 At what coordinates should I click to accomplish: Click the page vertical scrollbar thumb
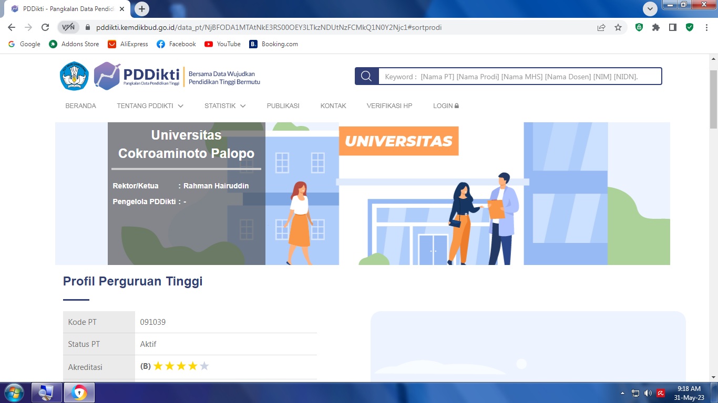(713, 99)
